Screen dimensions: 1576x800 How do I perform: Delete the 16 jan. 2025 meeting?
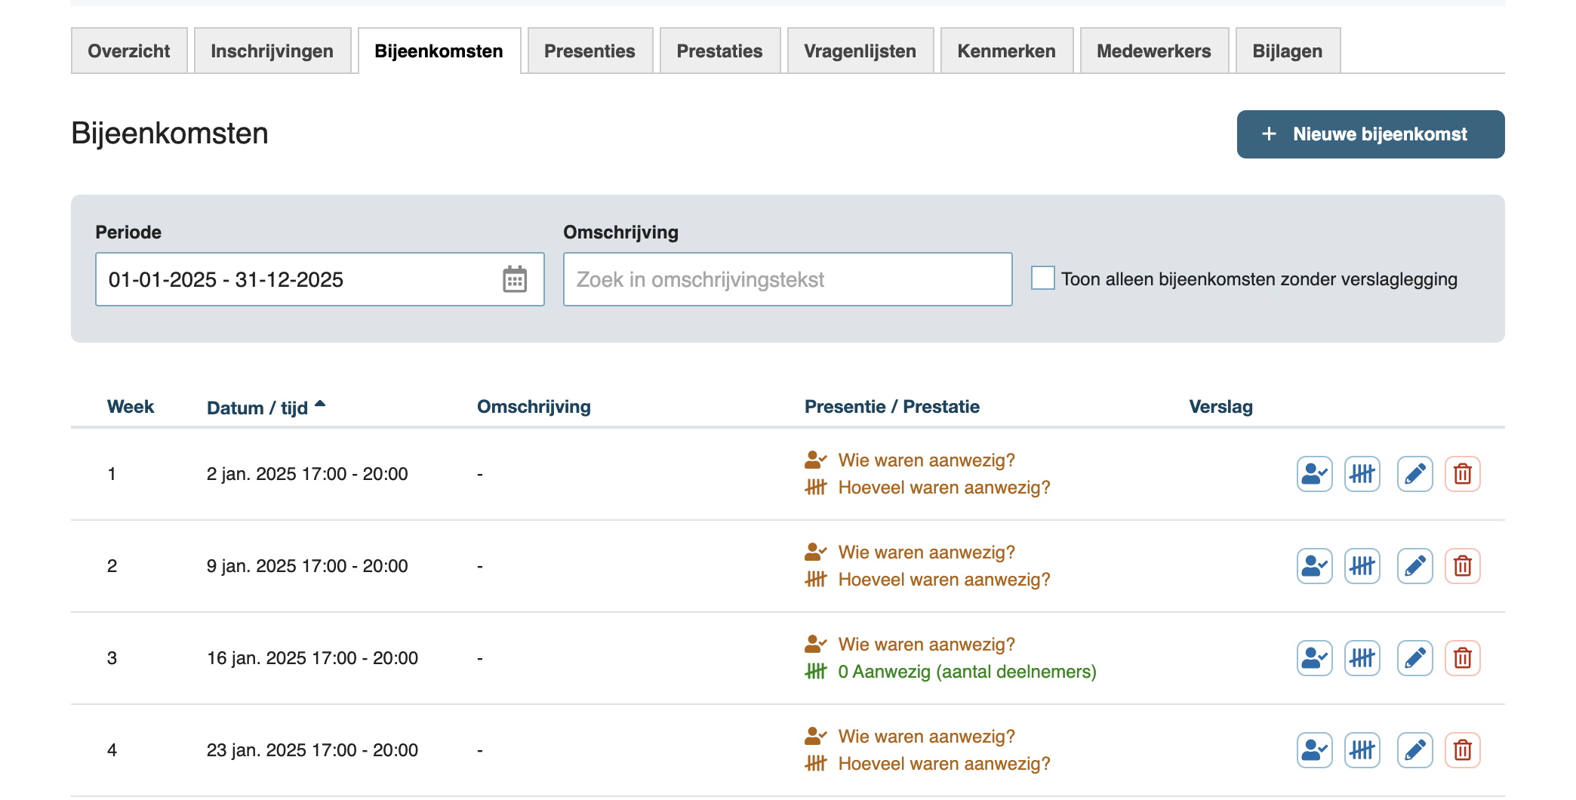[x=1462, y=658]
